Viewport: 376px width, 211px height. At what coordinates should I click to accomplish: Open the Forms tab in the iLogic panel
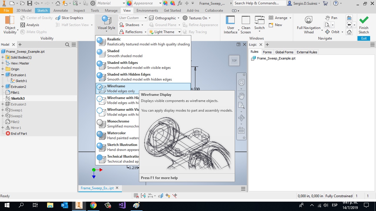pos(267,52)
